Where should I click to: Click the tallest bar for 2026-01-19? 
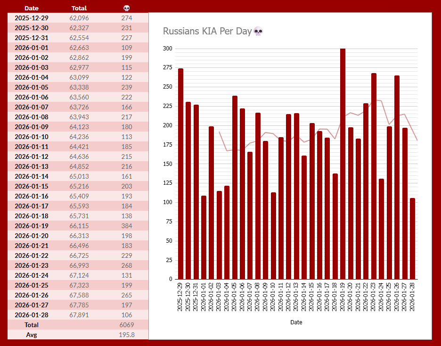[343, 165]
